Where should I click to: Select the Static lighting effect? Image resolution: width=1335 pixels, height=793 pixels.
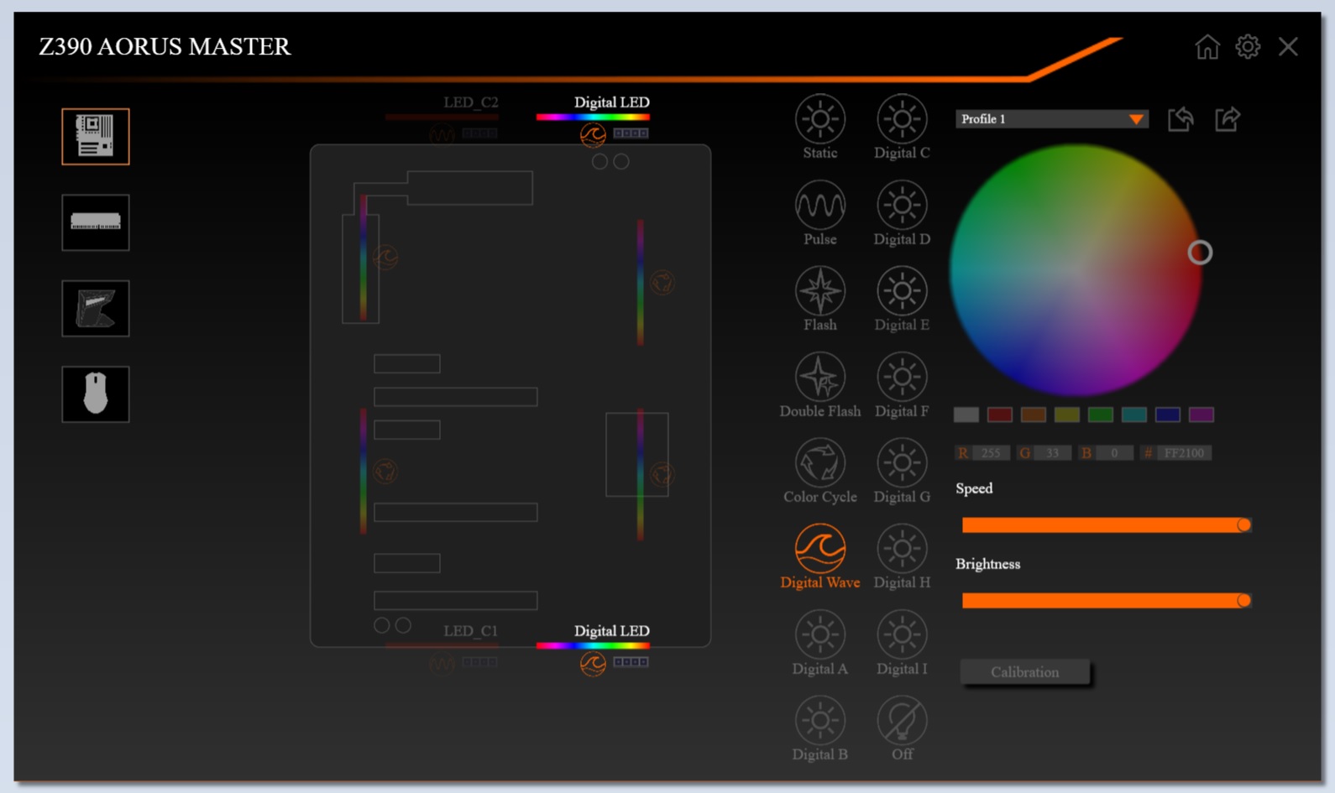(x=819, y=119)
